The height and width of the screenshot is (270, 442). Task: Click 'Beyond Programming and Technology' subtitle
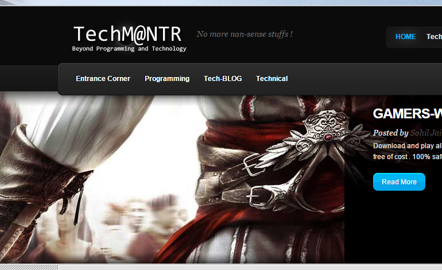tap(129, 49)
